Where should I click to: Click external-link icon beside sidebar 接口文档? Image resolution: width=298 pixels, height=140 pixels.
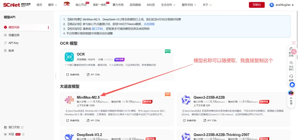(x=22, y=127)
